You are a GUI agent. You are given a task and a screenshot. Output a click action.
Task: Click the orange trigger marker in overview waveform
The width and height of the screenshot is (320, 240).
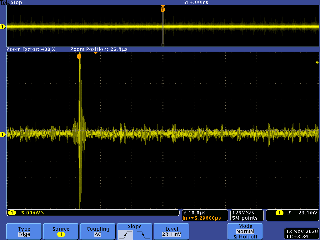(162, 10)
